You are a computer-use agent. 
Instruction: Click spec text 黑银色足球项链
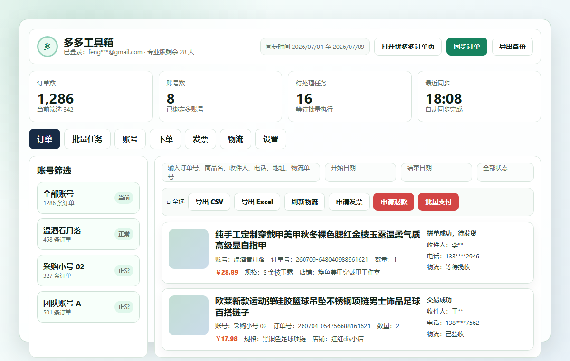tap(284, 339)
